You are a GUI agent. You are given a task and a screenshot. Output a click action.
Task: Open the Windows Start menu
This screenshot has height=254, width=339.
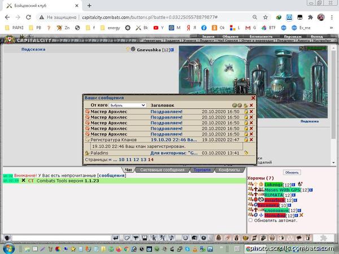coord(8,248)
